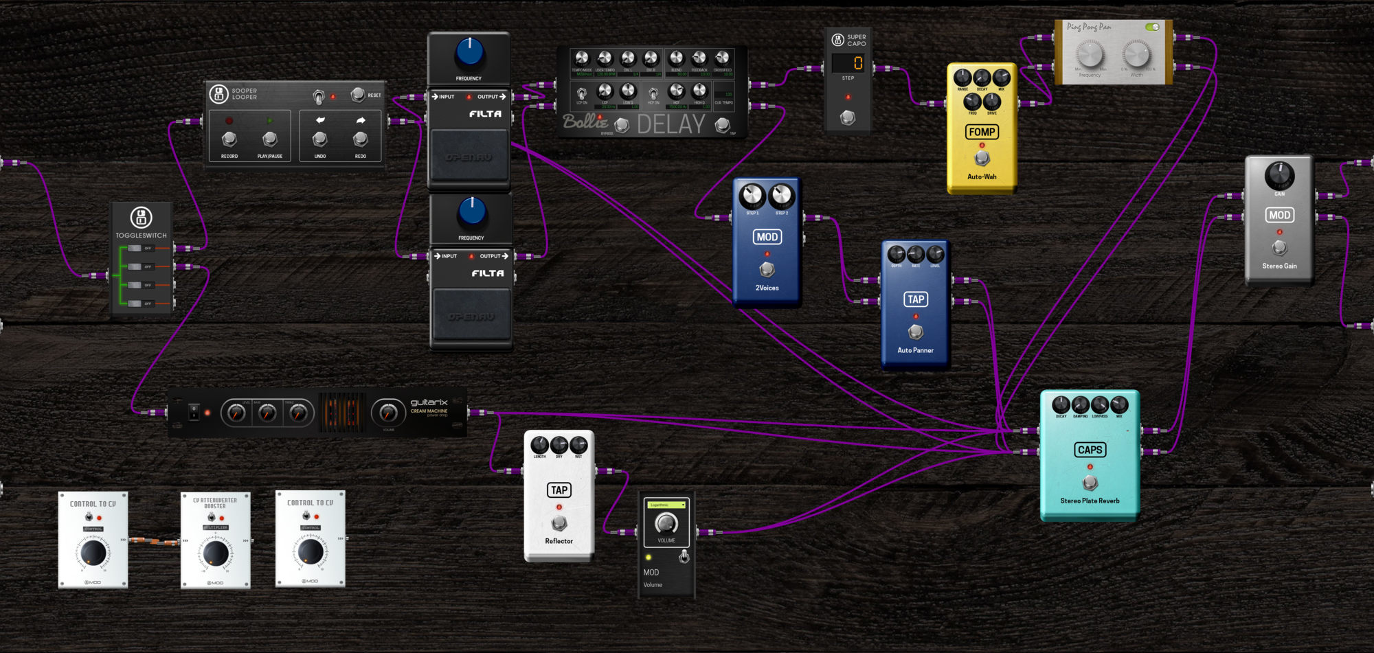Click the Undo footswitch on Sooper Looper

[x=320, y=139]
